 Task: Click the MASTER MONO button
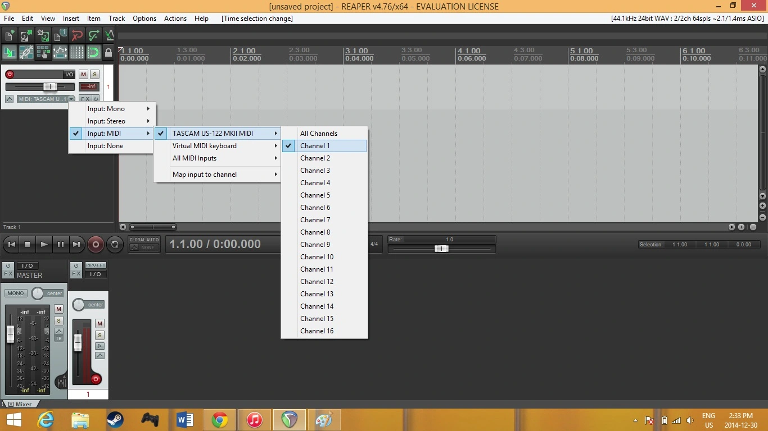coord(16,293)
